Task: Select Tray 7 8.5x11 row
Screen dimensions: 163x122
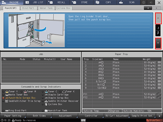Action: click(122, 81)
